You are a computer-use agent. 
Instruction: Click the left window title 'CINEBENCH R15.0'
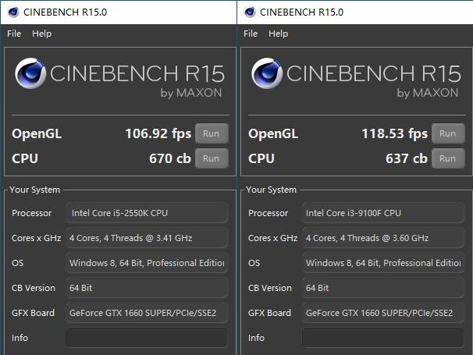pos(65,12)
